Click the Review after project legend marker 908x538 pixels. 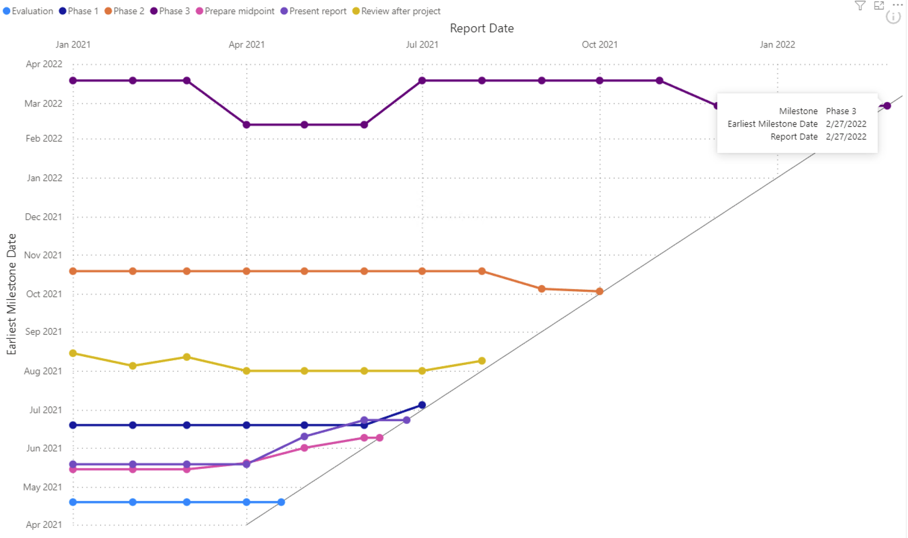point(357,11)
